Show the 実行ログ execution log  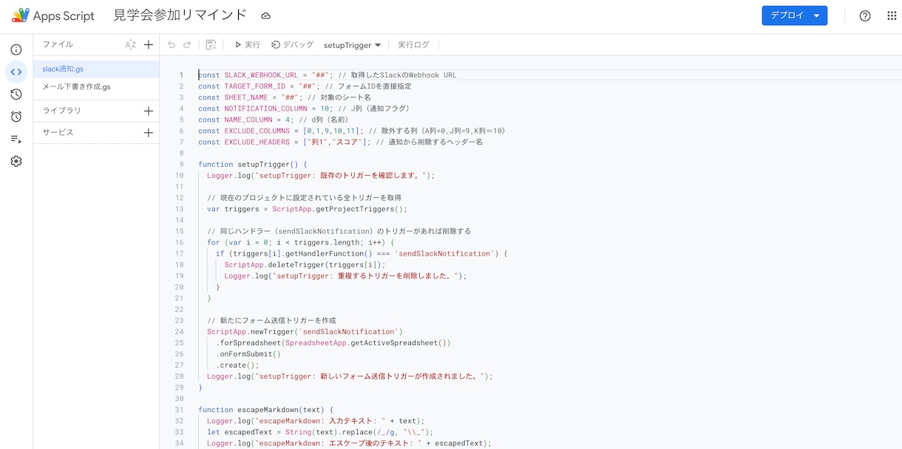413,44
